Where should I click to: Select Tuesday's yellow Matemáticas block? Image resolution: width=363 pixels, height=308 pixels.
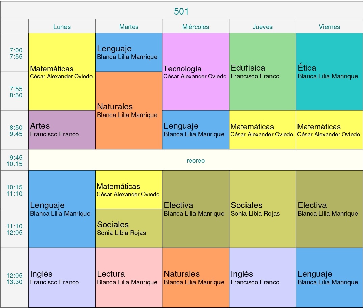pos(129,189)
